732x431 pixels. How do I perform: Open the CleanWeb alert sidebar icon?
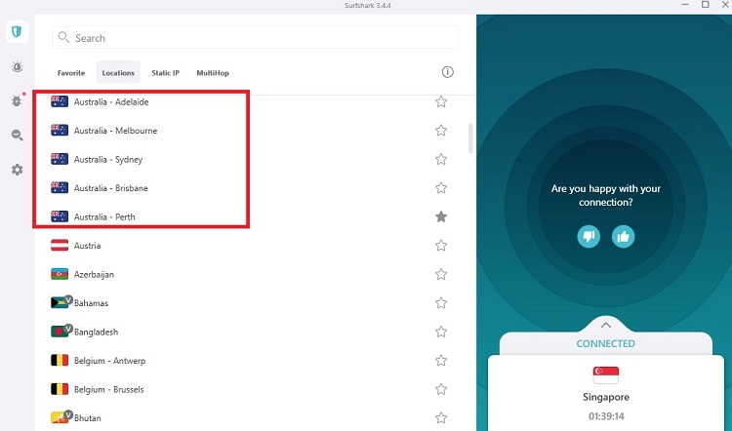pos(18,66)
